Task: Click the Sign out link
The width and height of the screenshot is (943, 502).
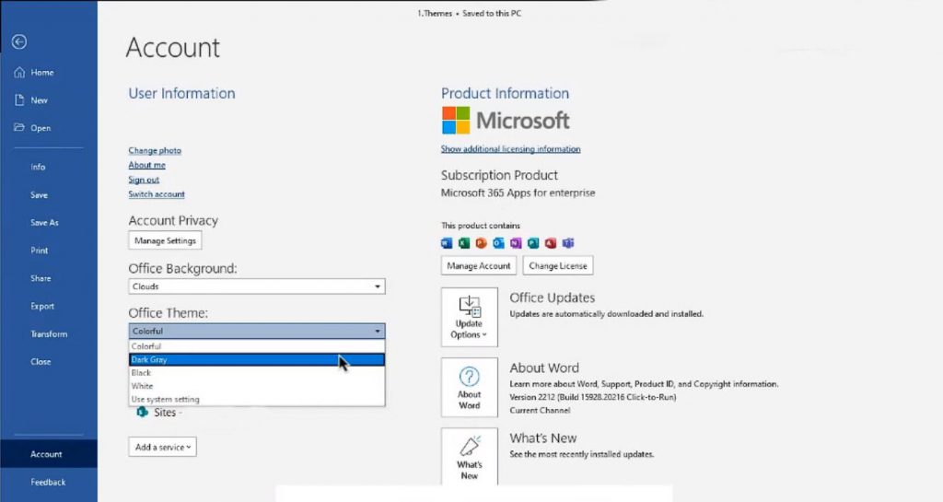Action: [144, 180]
